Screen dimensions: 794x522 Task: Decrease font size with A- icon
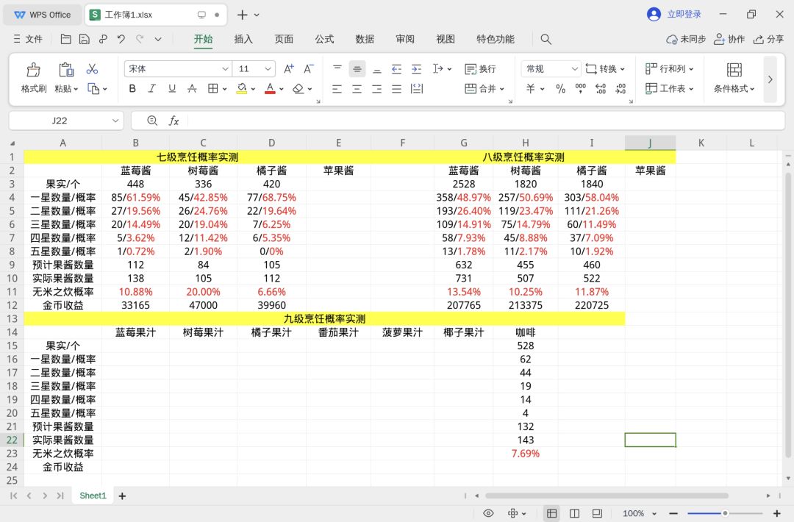point(308,69)
